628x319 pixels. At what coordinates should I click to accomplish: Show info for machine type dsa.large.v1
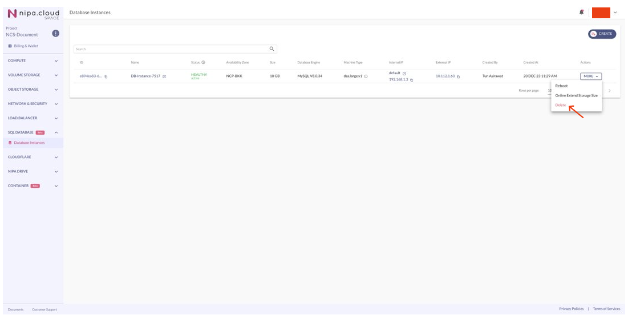click(366, 76)
